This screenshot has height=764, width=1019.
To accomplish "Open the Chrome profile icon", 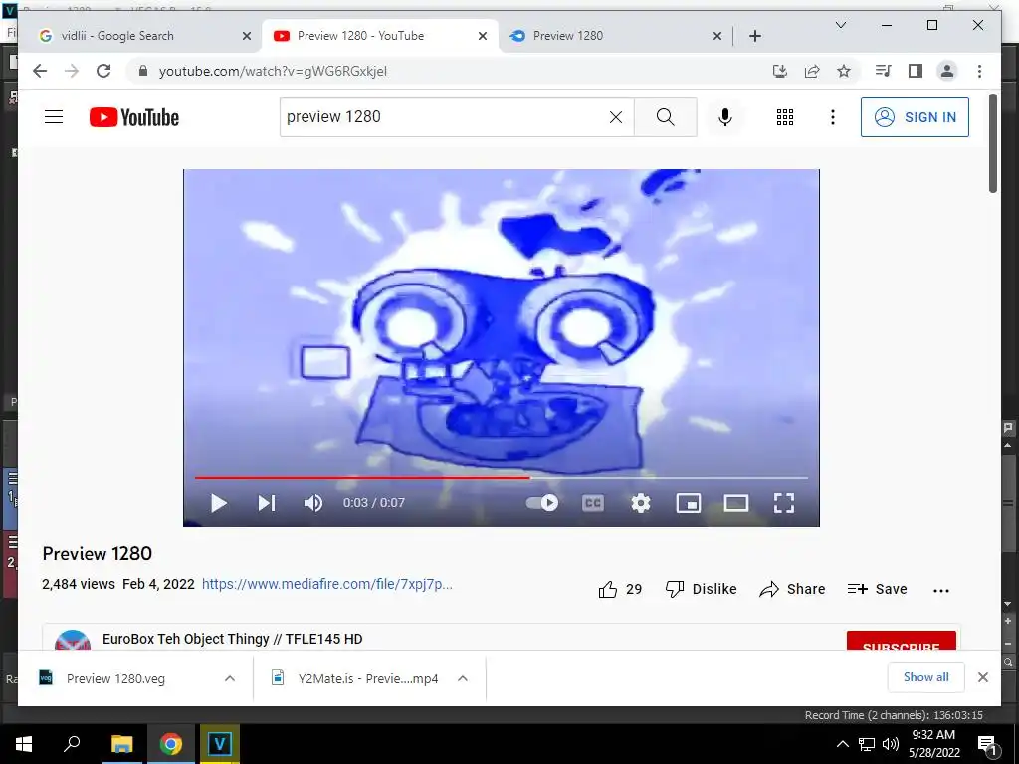I will click(x=947, y=71).
